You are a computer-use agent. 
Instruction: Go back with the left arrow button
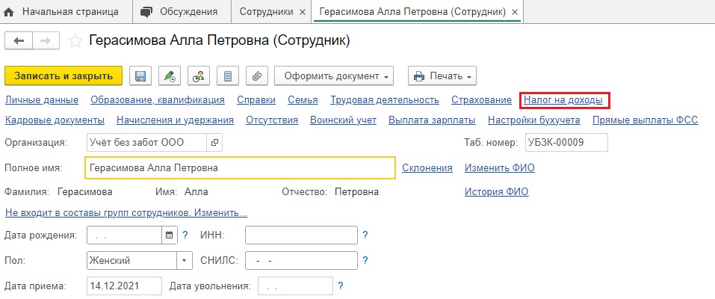click(x=19, y=40)
